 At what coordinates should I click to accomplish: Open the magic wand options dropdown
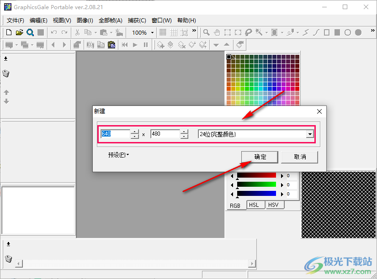pyautogui.click(x=266, y=32)
